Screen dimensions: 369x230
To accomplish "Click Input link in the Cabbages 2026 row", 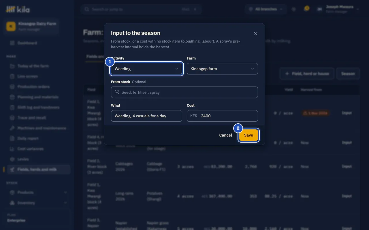I will 347,166.
